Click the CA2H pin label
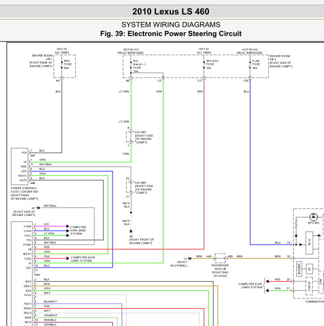The width and height of the screenshot is (324, 326). [x=27, y=226]
